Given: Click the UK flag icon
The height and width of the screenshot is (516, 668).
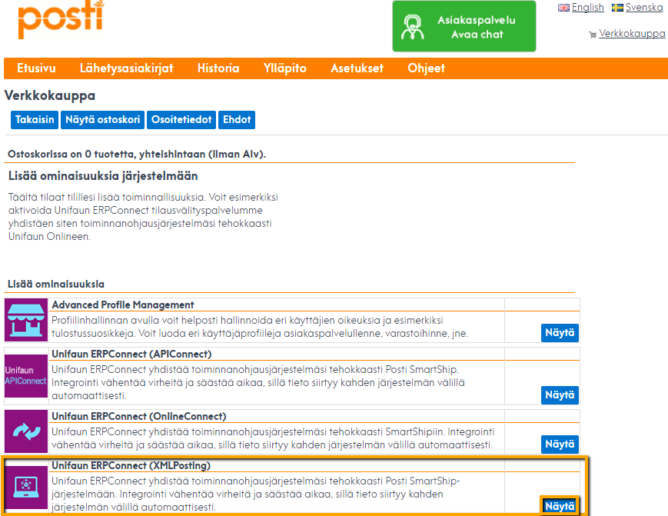Looking at the screenshot, I should pyautogui.click(x=563, y=8).
